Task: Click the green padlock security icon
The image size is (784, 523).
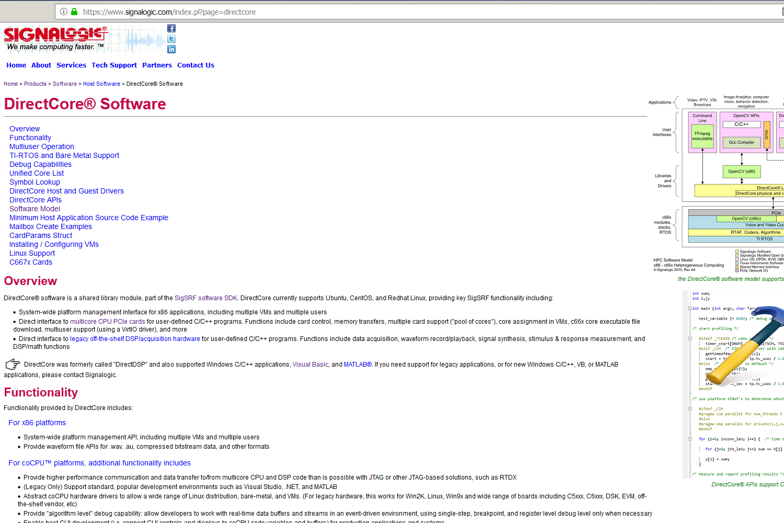Action: point(74,12)
